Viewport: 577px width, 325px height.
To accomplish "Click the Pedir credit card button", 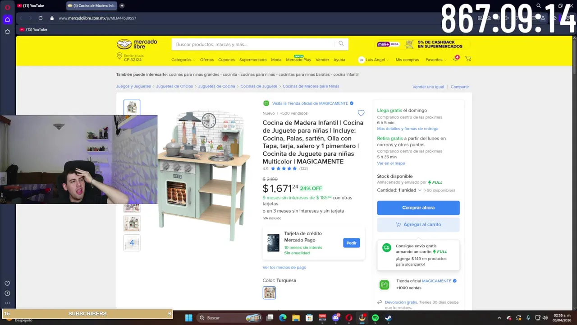I will tap(352, 243).
